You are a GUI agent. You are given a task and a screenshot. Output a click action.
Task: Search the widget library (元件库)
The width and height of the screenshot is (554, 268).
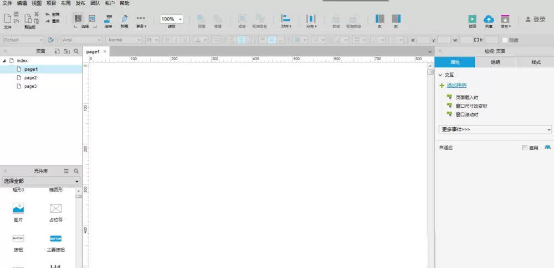click(x=76, y=171)
